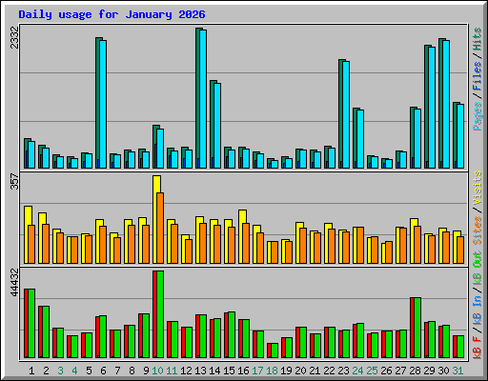Click day 3 weekend label
This screenshot has width=488, height=381.
(x=60, y=371)
